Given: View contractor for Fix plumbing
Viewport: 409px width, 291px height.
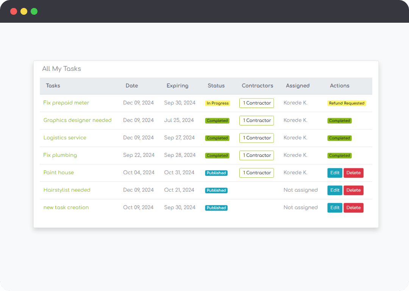Looking at the screenshot, I should (257, 155).
